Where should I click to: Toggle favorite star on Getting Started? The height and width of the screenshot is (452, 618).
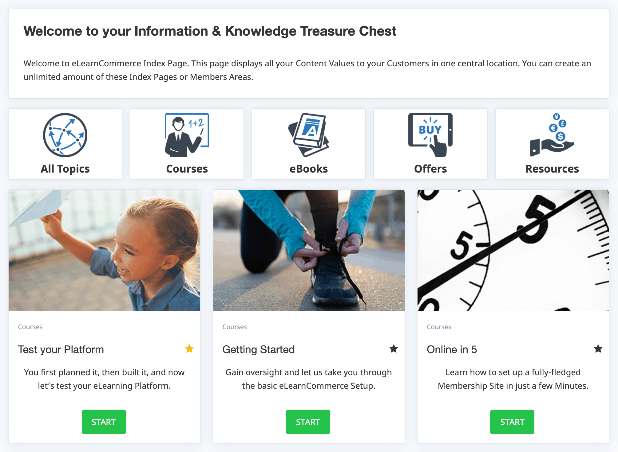(394, 349)
